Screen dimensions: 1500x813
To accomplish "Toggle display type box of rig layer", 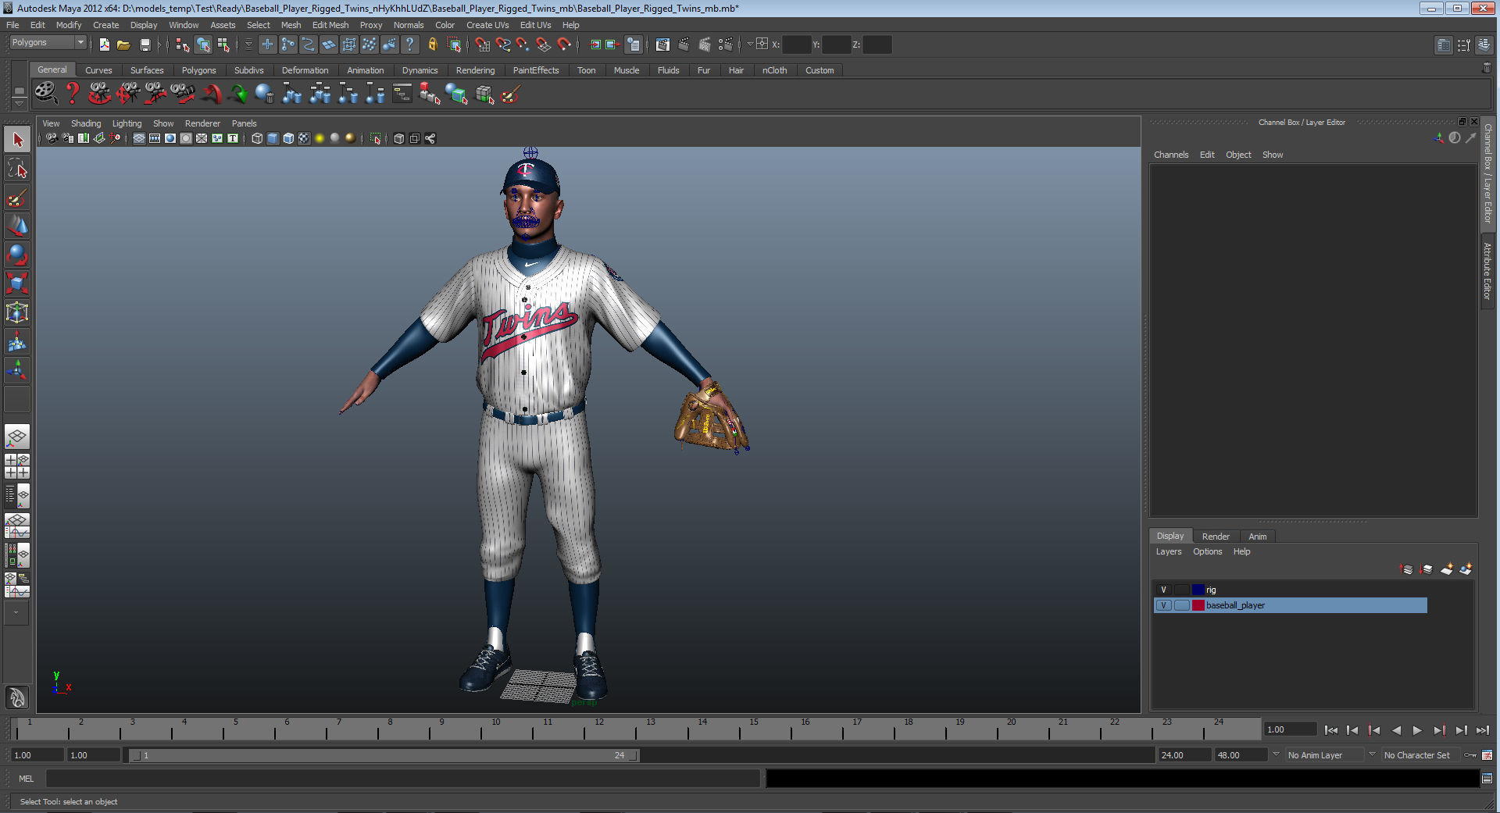I will click(x=1182, y=590).
